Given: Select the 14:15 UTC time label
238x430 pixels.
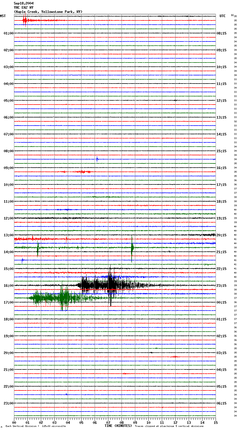Looking at the screenshot, I should point(221,134).
